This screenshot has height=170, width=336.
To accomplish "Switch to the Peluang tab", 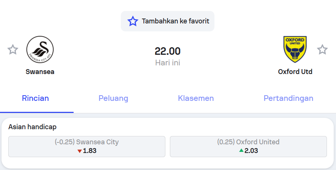I will click(113, 99).
